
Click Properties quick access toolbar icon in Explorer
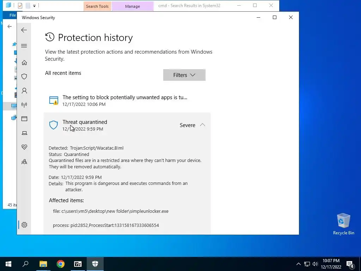[20, 5]
